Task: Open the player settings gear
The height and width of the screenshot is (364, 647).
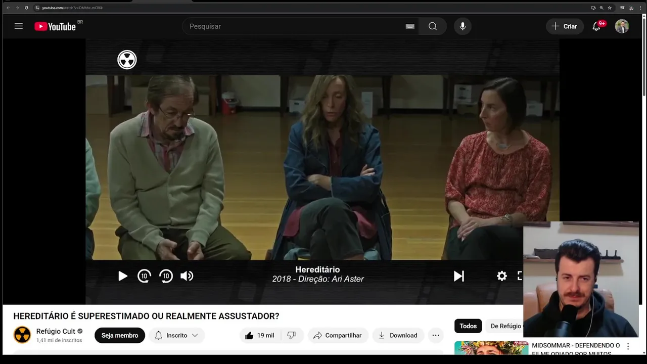Action: click(501, 276)
